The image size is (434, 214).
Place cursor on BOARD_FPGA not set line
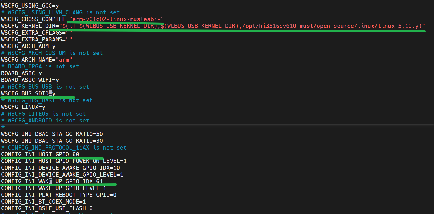click(x=40, y=66)
